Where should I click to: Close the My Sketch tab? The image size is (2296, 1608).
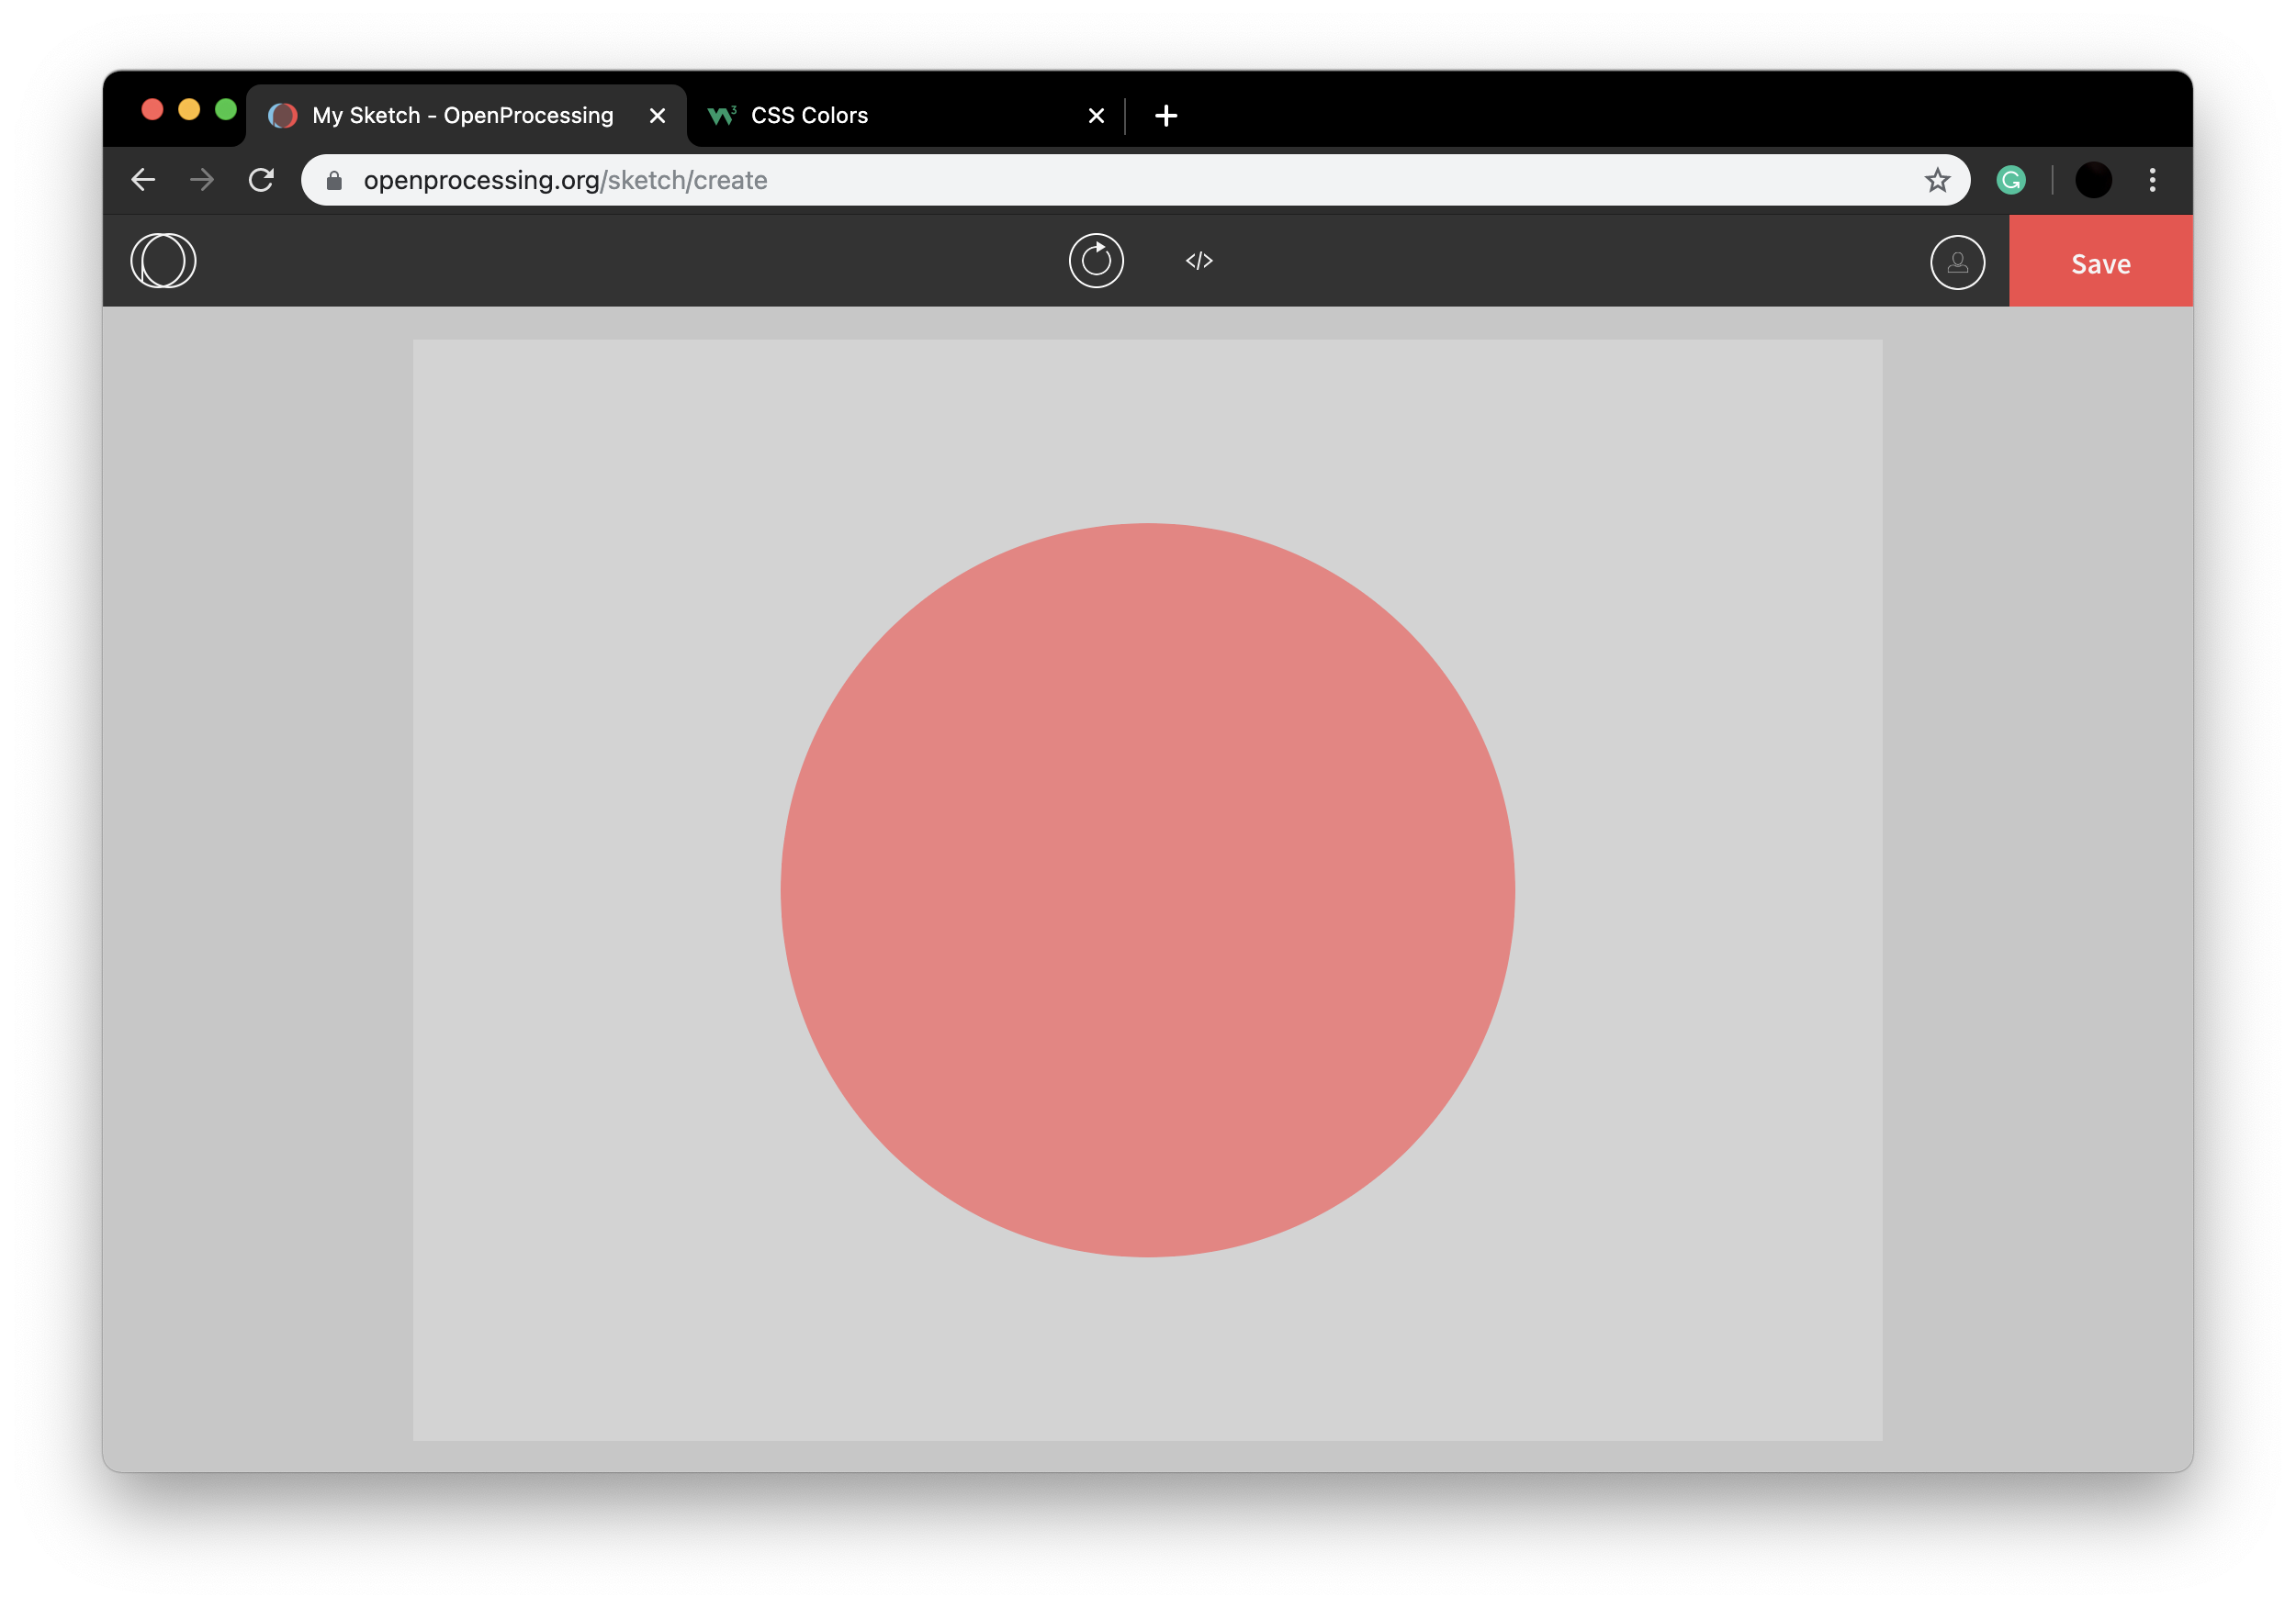pos(657,116)
